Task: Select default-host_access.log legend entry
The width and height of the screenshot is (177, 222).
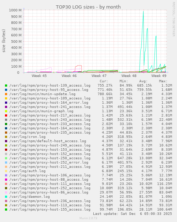Action: pos(47,141)
